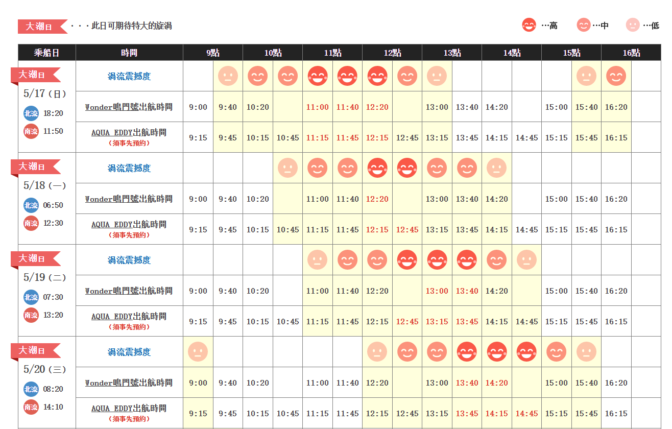Open the AQUA EDDY出航時間 link for 5/19
This screenshot has height=429, width=672.
[x=129, y=317]
